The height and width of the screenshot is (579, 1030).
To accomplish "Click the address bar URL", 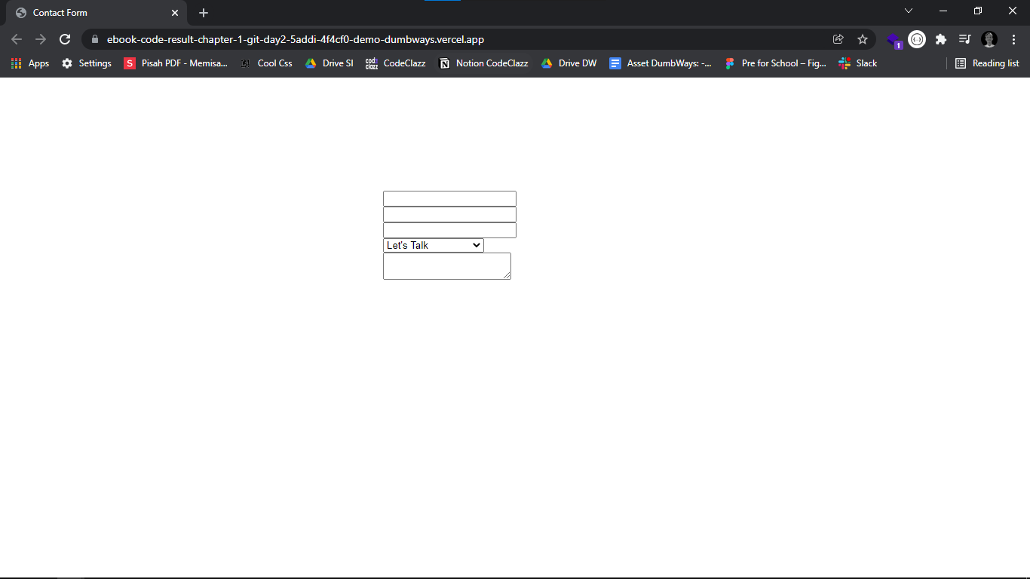I will [296, 39].
